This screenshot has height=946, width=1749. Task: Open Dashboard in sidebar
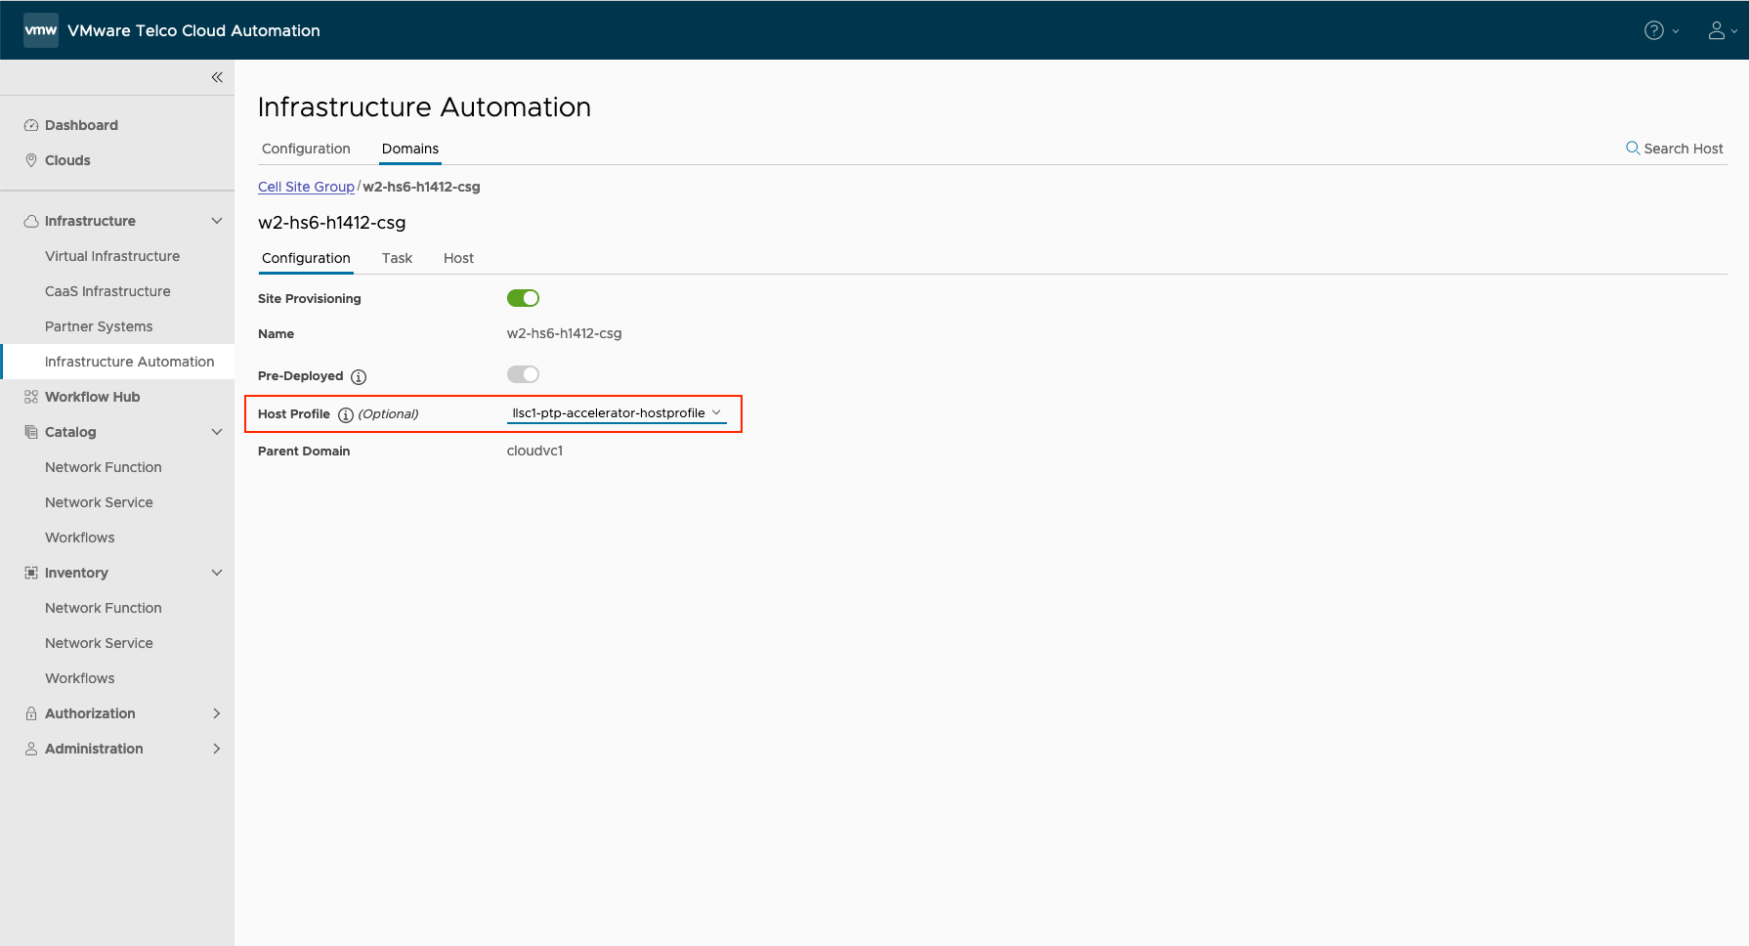[81, 125]
